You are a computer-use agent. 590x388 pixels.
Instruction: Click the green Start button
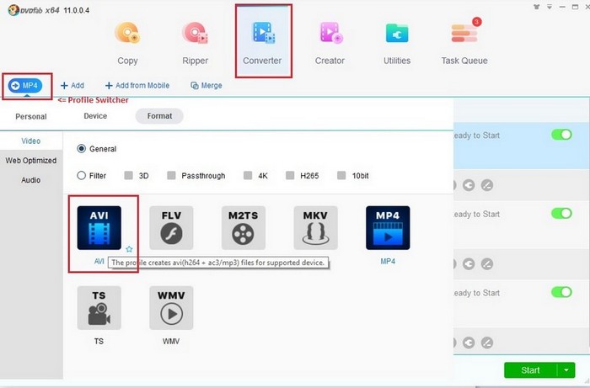pyautogui.click(x=530, y=370)
